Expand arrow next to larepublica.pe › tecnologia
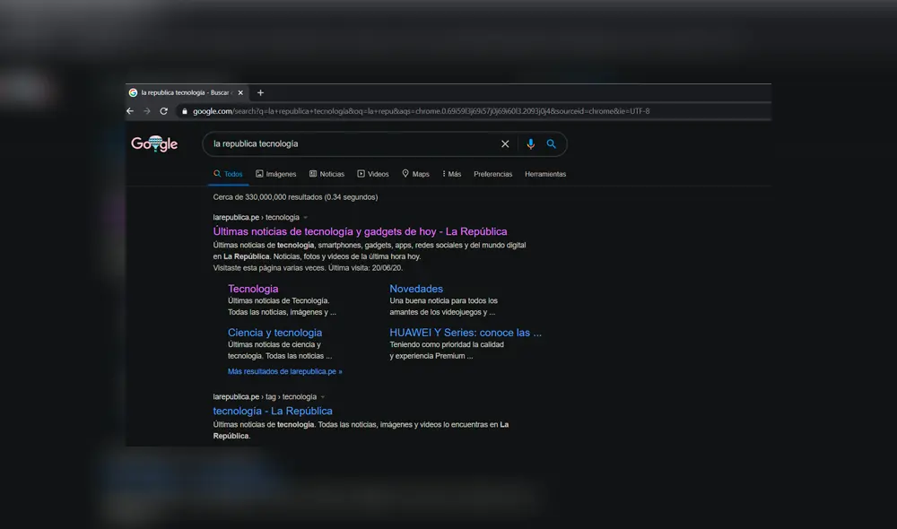The width and height of the screenshot is (897, 529). tap(305, 218)
